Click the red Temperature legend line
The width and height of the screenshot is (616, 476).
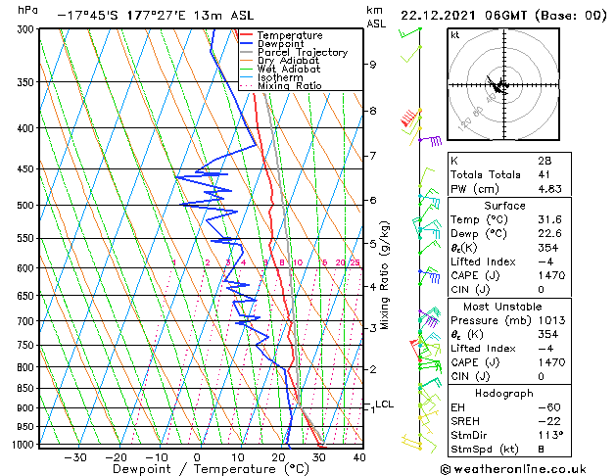246,35
